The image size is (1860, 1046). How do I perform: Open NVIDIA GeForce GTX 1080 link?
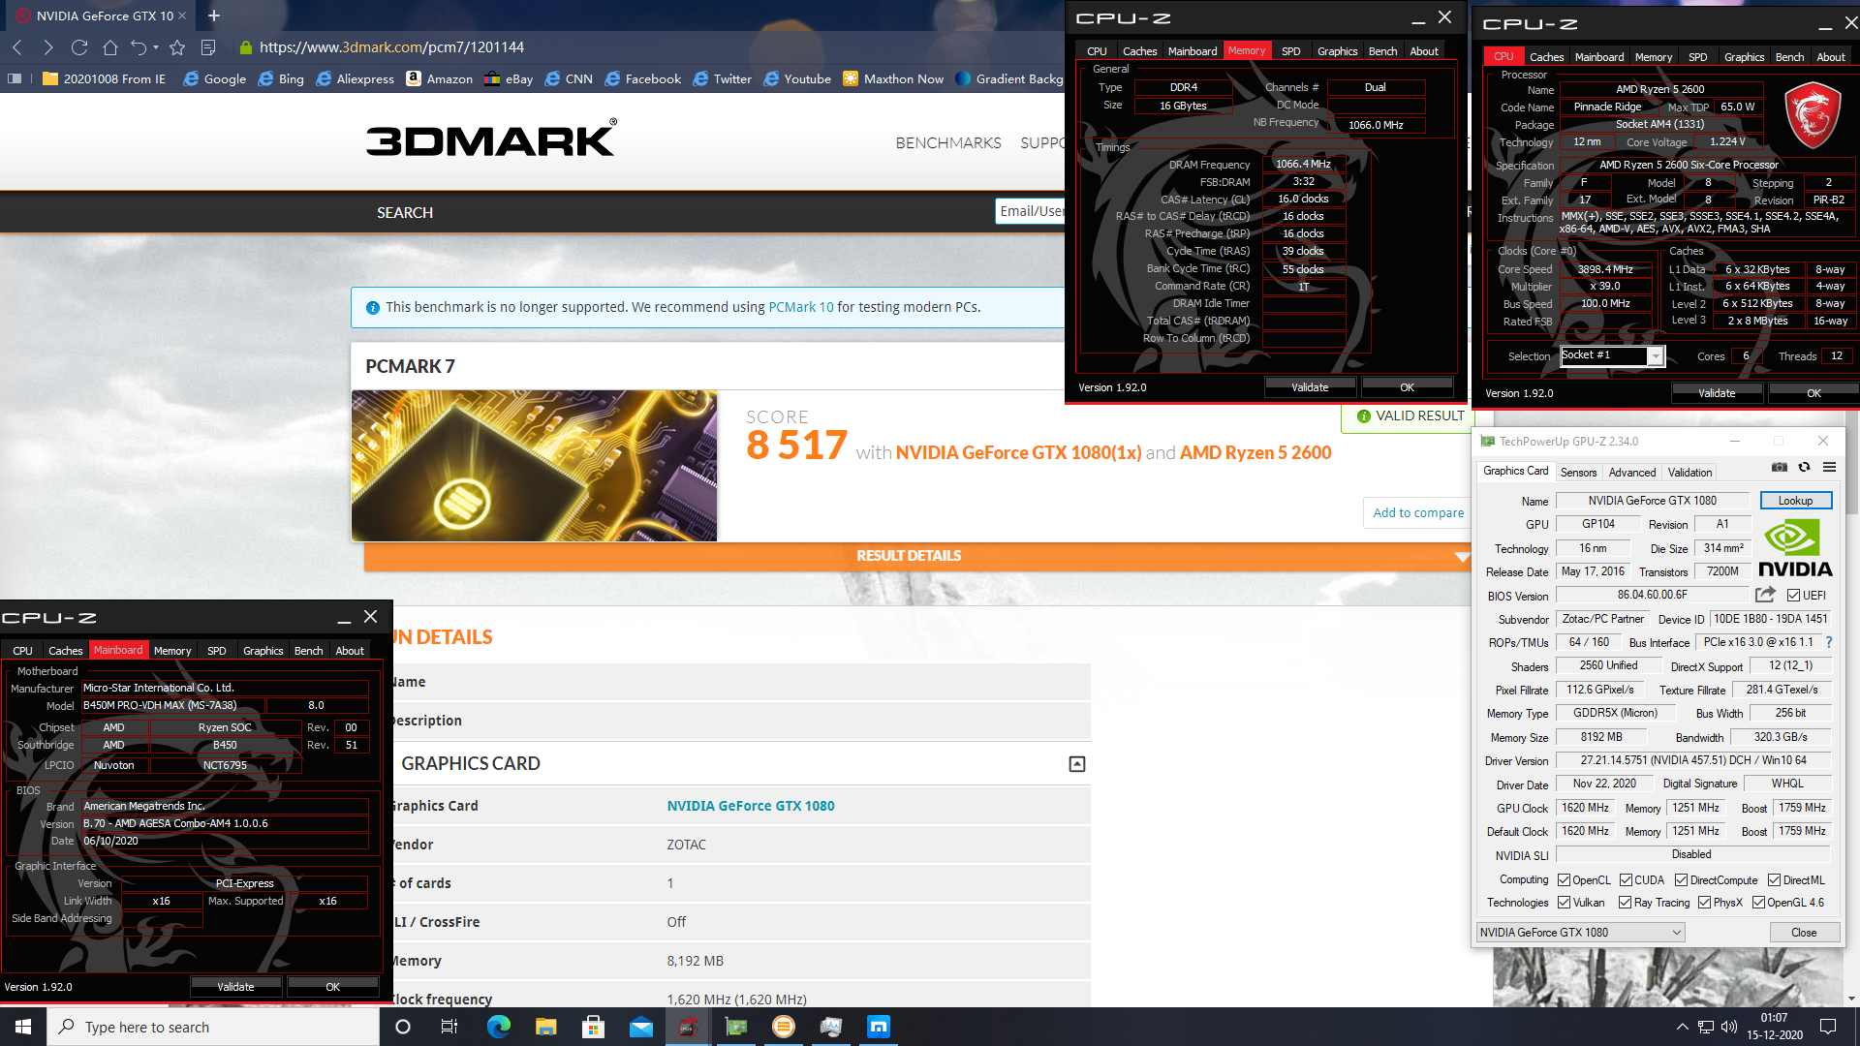750,806
